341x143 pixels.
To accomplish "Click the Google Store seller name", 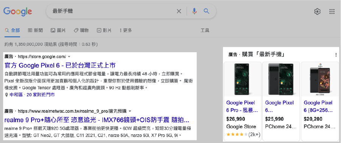I will (241, 127).
